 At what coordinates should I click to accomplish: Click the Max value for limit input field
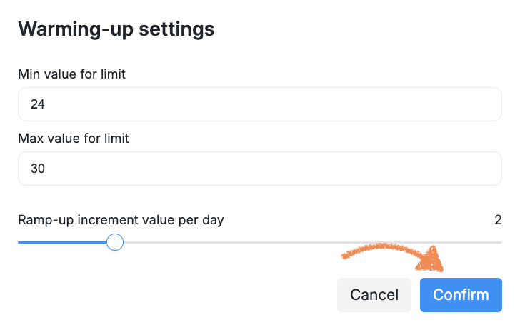click(259, 169)
